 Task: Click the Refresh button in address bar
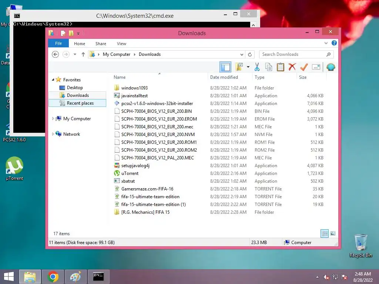tap(250, 55)
